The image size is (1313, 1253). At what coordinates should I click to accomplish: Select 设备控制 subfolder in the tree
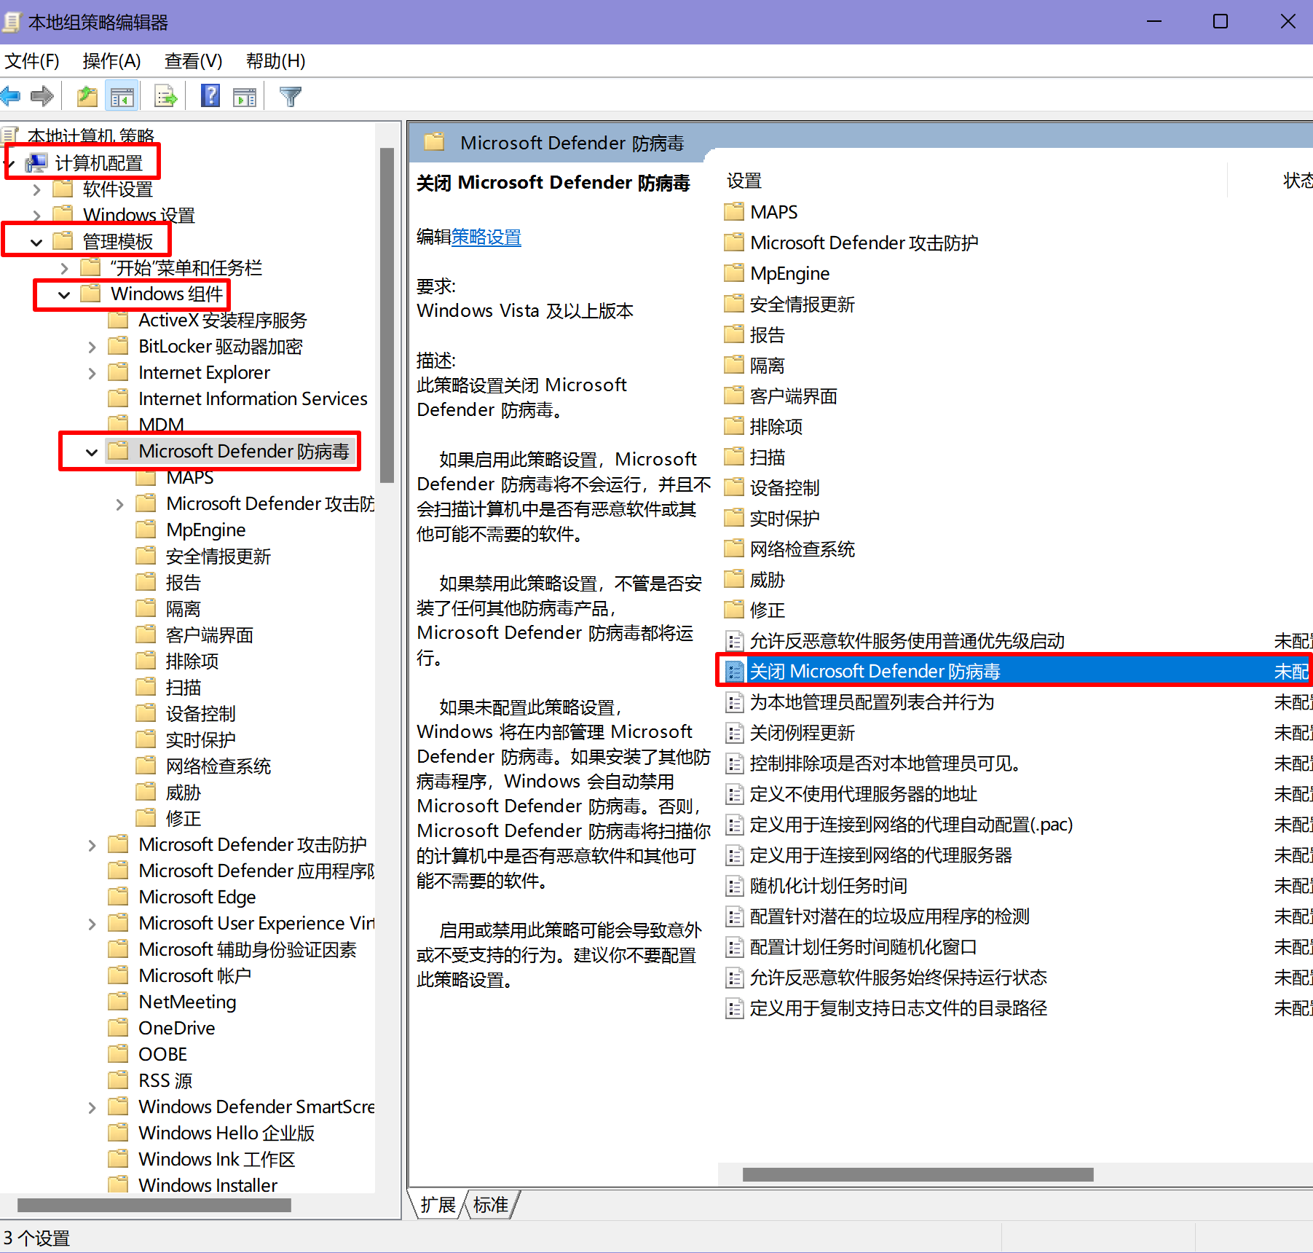[200, 713]
